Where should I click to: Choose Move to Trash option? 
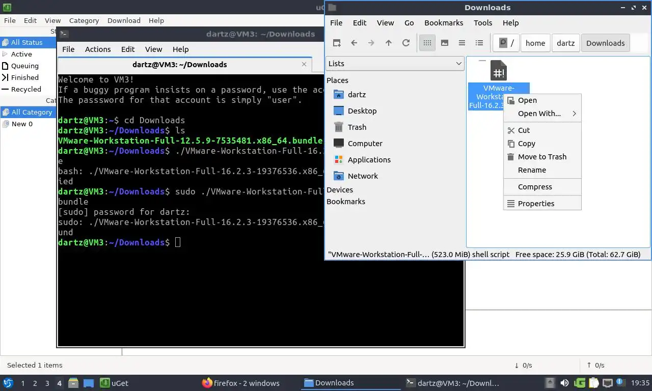tap(542, 157)
